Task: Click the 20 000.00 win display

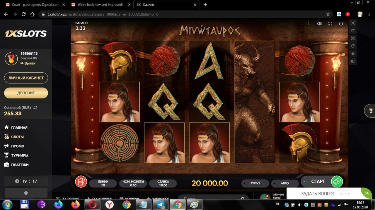Action: (x=210, y=183)
